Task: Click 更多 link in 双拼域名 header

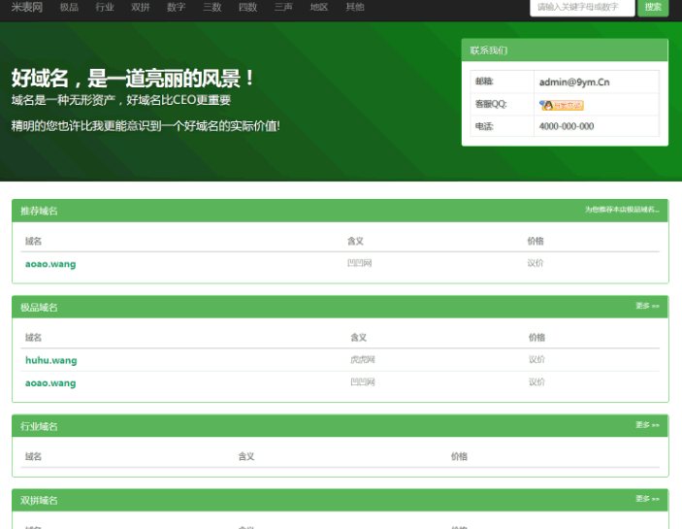Action: tap(647, 499)
